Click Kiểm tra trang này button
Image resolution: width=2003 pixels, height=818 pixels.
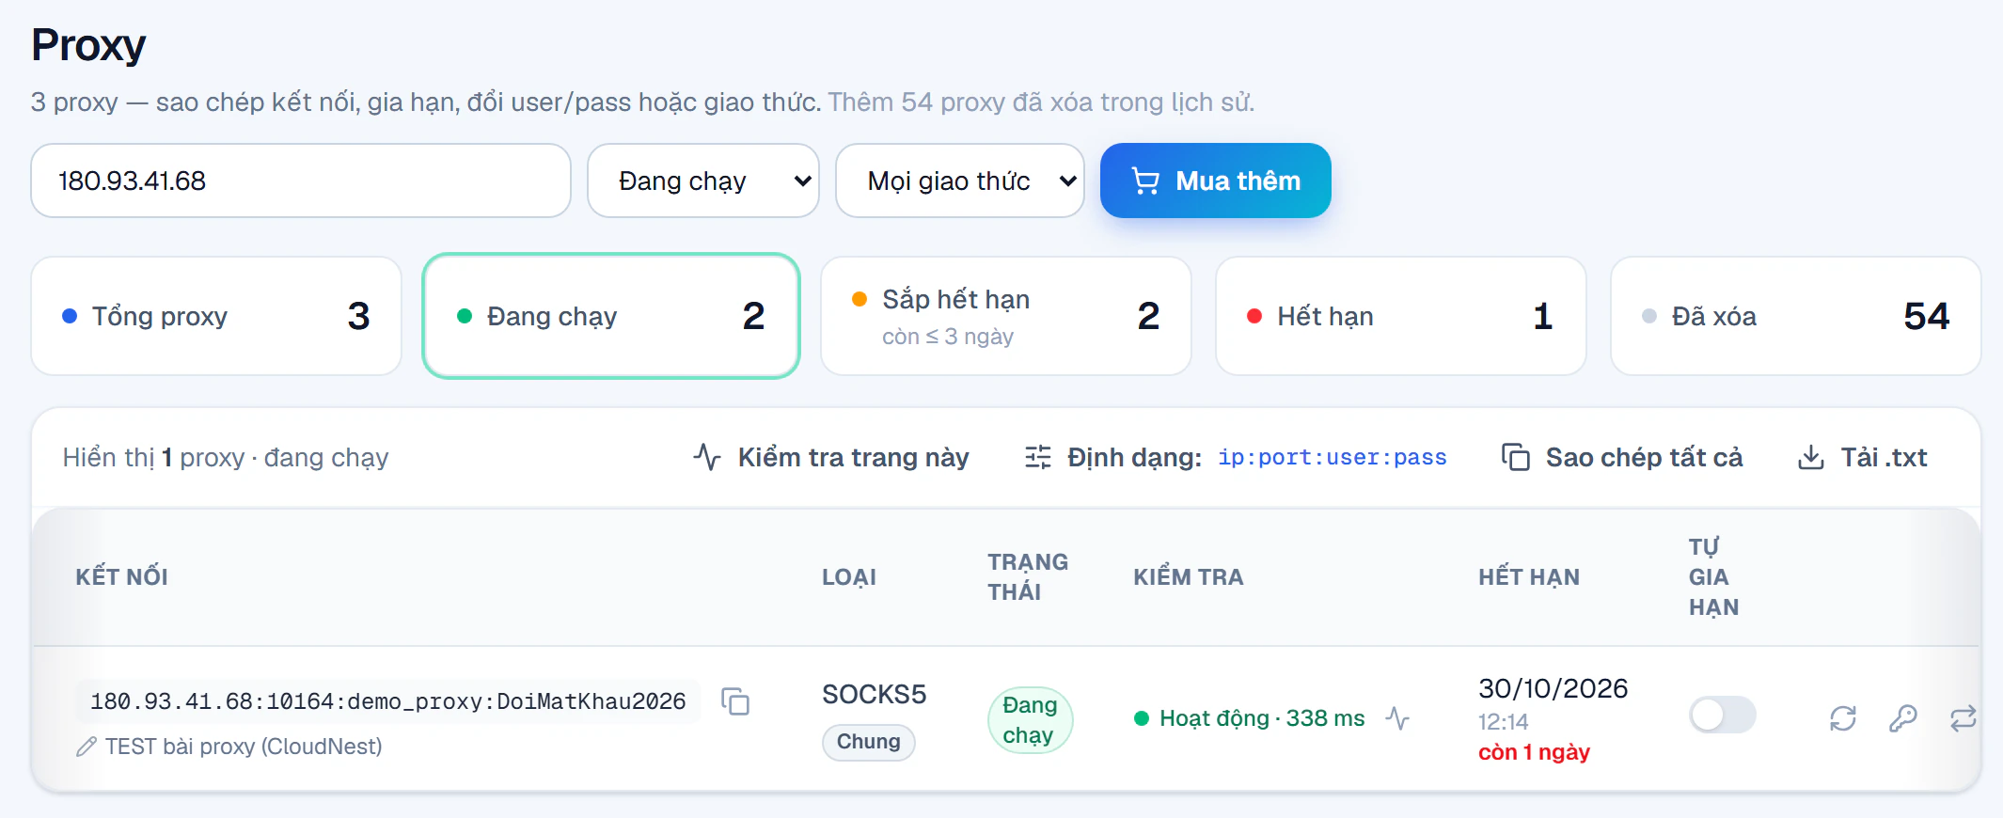(831, 457)
